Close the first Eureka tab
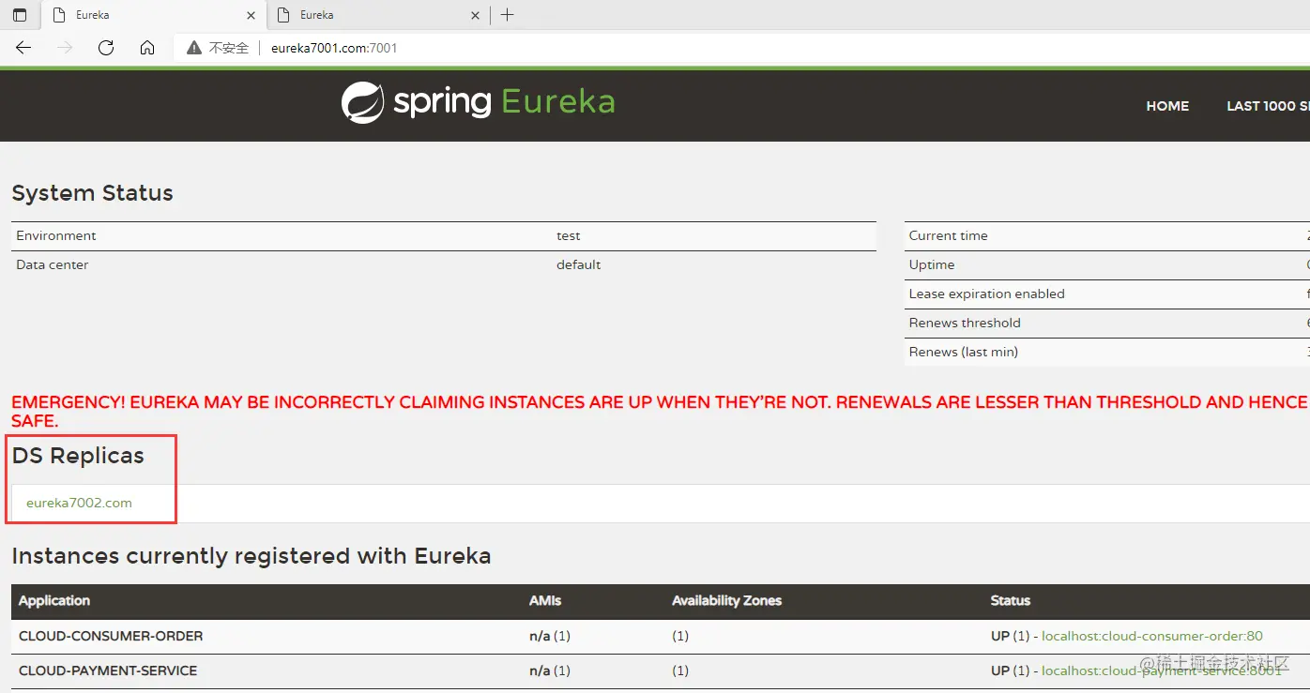Screen dimensions: 1310x693 (251, 16)
